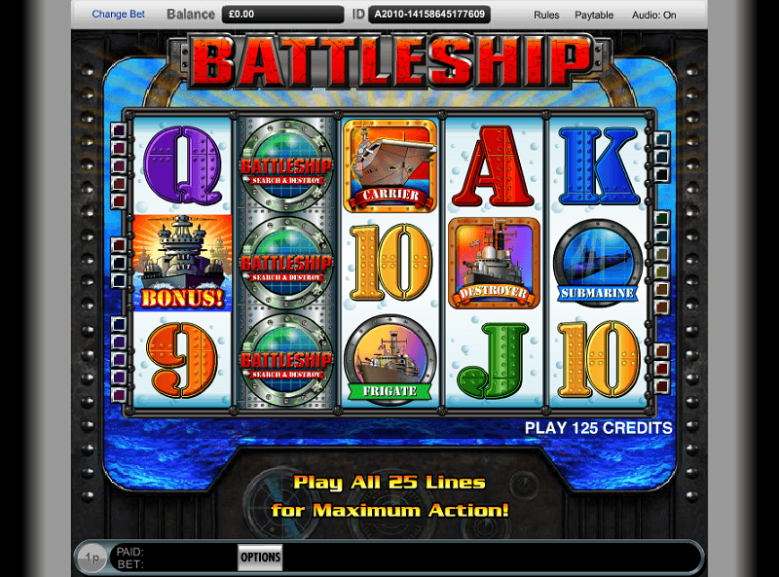Select the red A symbol

pyautogui.click(x=493, y=166)
